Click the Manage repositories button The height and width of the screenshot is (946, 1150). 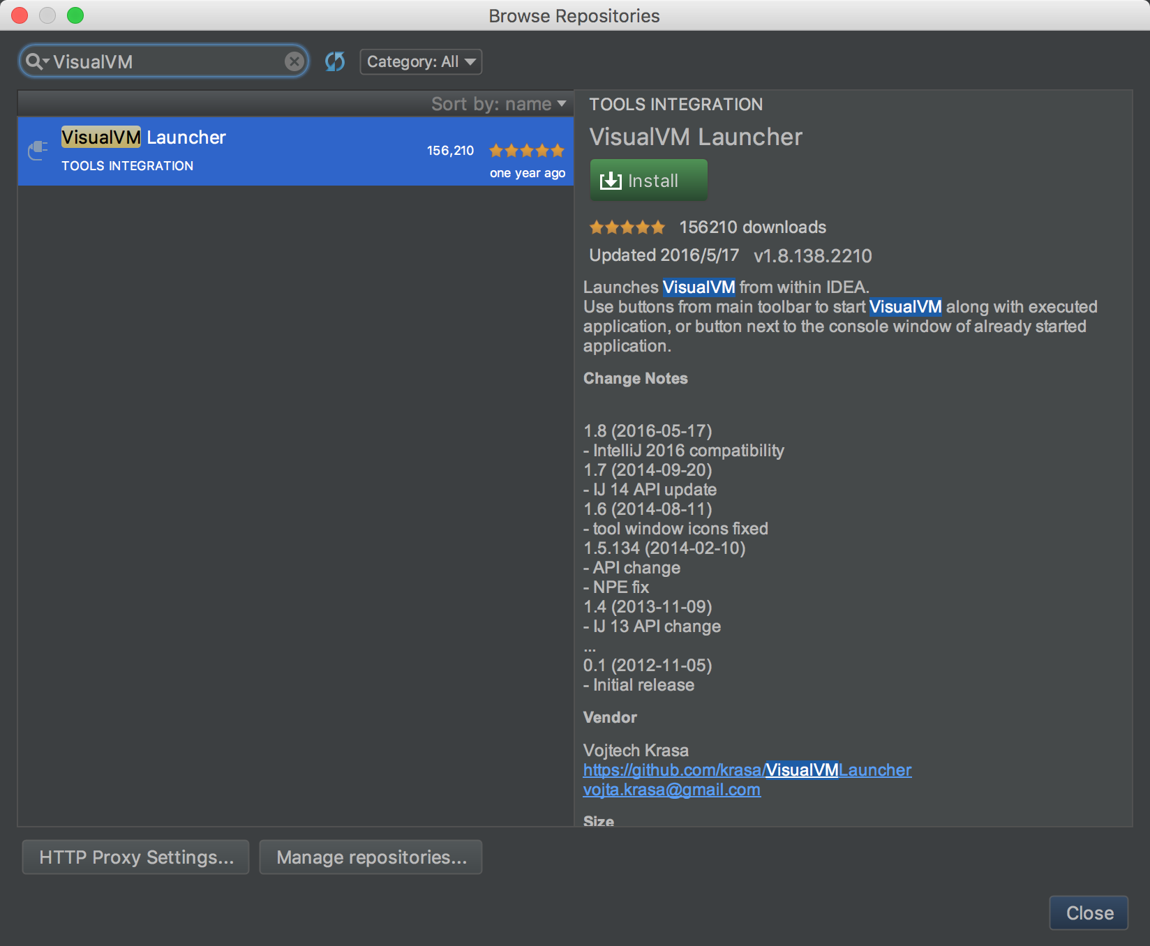coord(371,857)
